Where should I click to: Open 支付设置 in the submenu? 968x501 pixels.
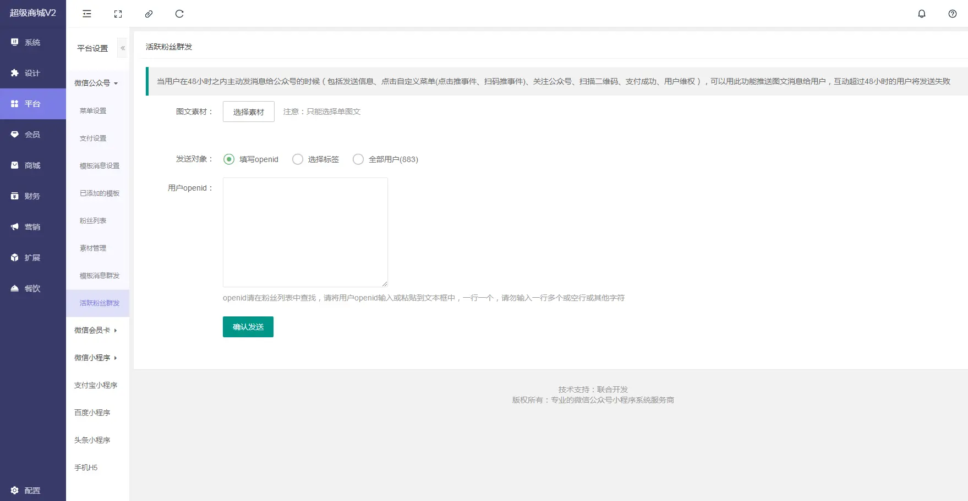pos(97,138)
